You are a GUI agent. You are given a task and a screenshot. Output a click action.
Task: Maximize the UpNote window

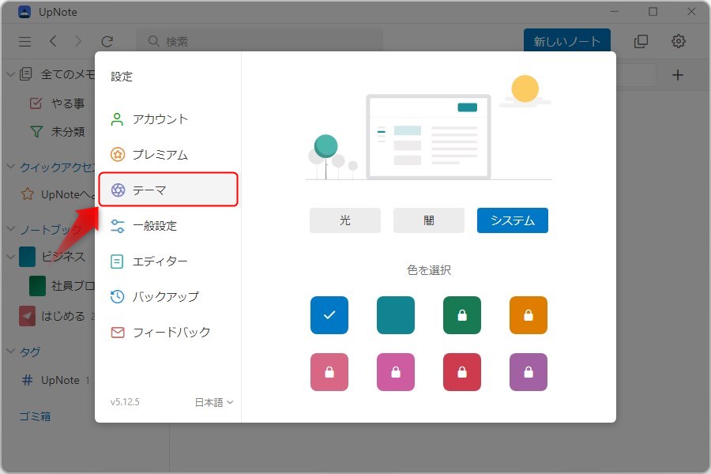[x=653, y=11]
